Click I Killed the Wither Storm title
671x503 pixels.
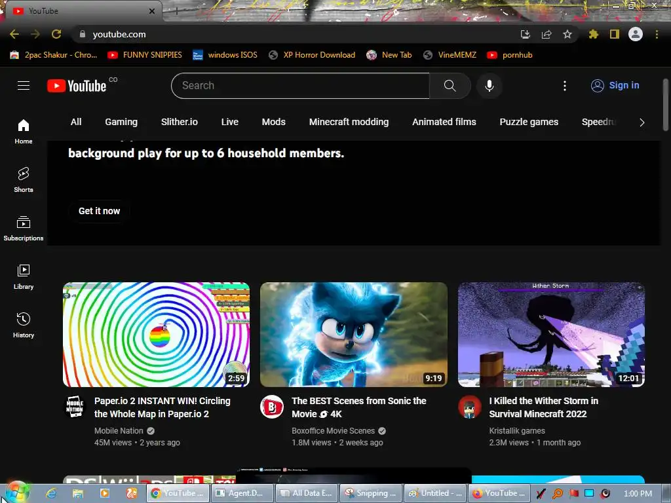(543, 407)
